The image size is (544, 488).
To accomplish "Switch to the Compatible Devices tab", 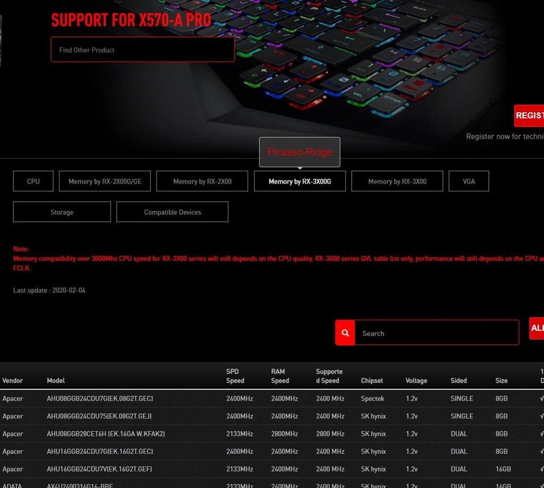I will pyautogui.click(x=172, y=212).
